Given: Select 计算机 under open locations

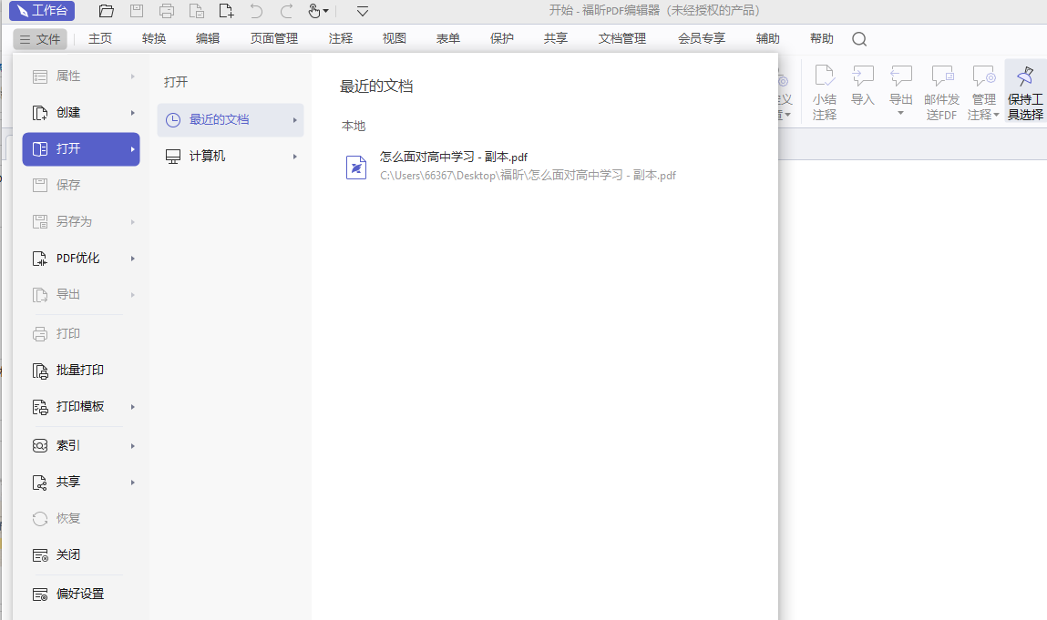Looking at the screenshot, I should coord(207,157).
